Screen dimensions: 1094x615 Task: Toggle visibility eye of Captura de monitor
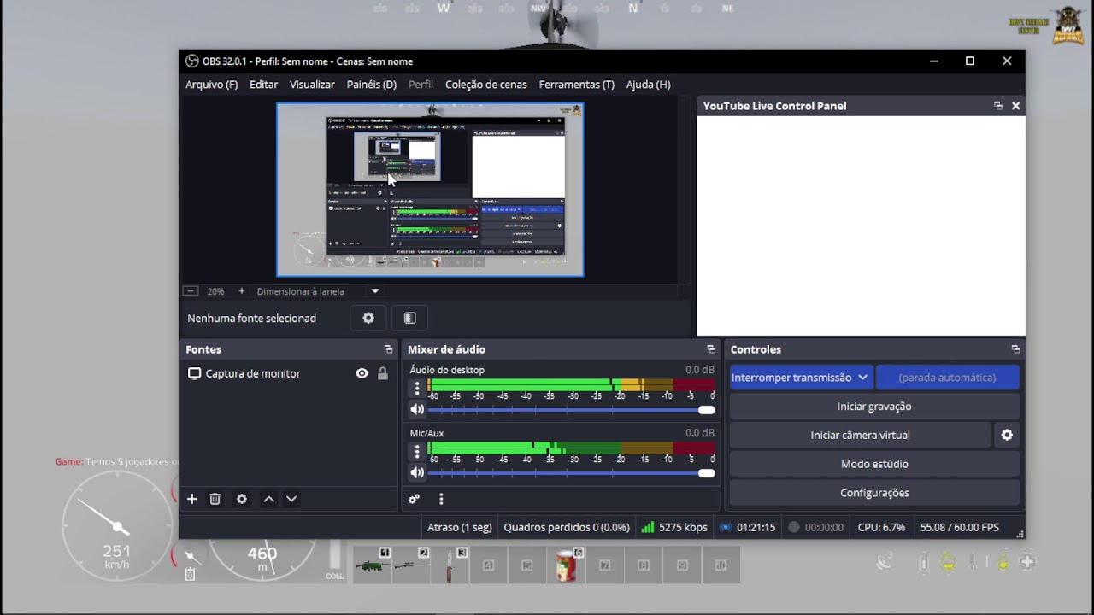(362, 373)
